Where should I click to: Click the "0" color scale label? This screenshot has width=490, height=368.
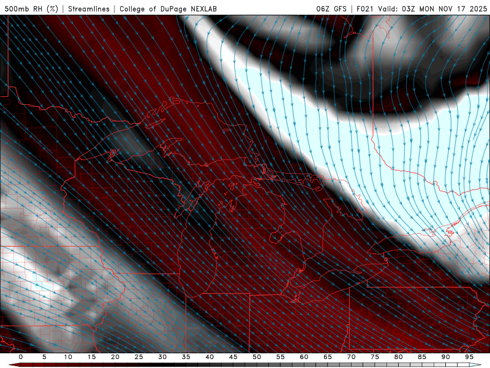pos(21,357)
